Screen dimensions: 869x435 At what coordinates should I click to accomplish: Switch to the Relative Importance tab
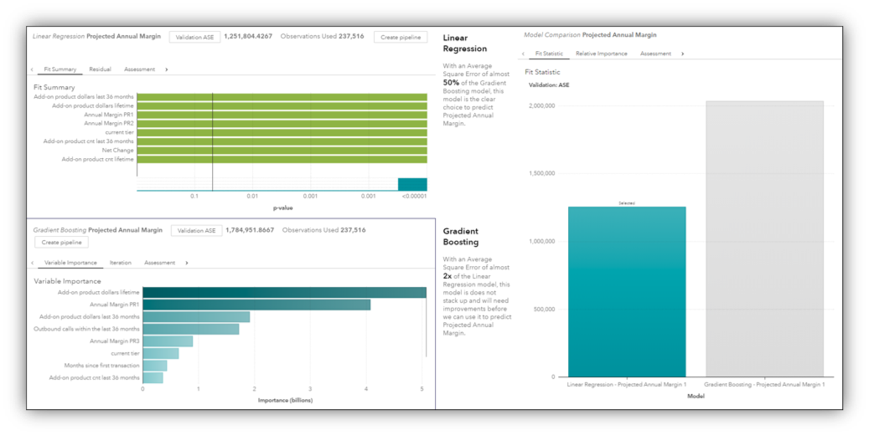(602, 54)
